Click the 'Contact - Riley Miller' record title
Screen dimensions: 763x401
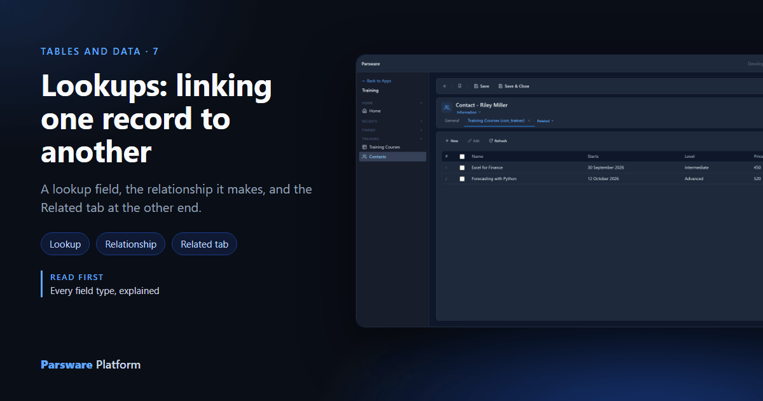tap(482, 105)
